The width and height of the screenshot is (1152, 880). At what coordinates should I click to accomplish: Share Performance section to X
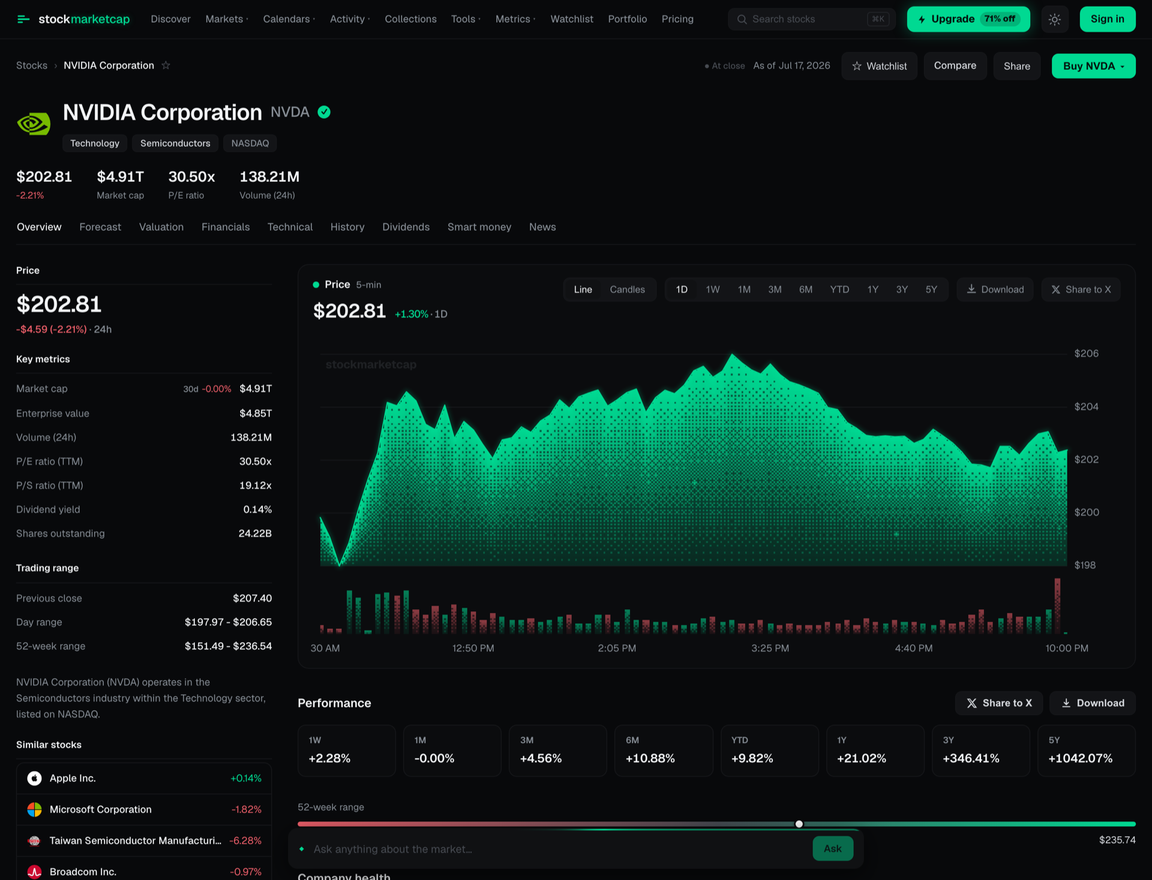click(998, 703)
